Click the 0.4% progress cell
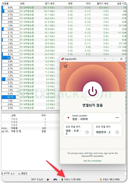The height and width of the screenshot is (183, 128). [x=10, y=94]
